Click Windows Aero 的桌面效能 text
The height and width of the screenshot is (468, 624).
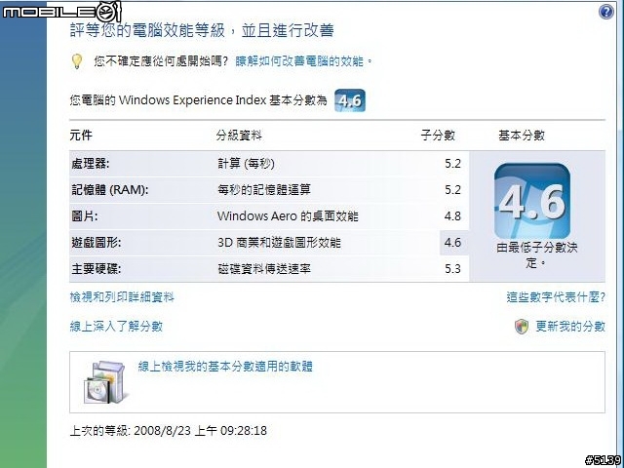coord(288,216)
